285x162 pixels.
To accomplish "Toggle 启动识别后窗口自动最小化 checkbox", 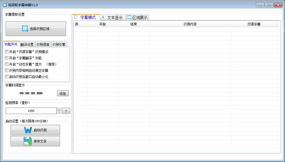I will click(7, 77).
